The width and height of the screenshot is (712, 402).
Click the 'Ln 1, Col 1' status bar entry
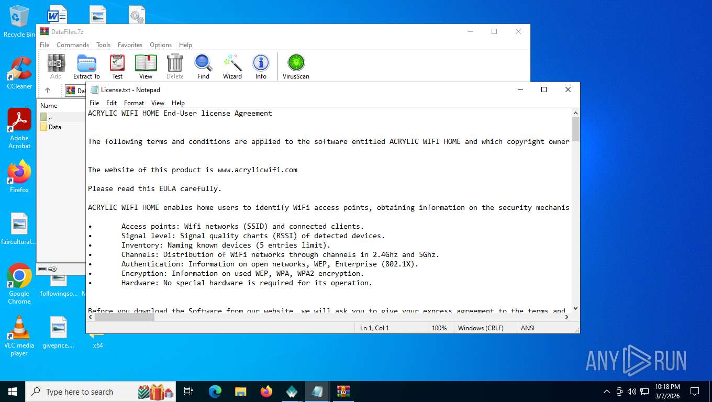coord(374,328)
